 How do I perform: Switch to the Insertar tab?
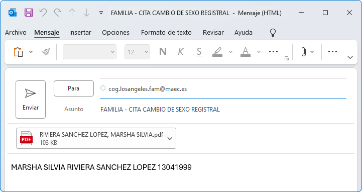pos(80,33)
